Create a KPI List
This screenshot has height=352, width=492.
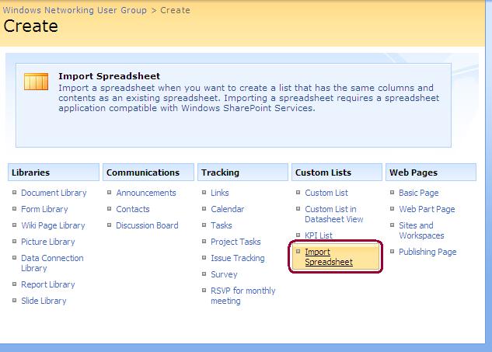tap(319, 235)
